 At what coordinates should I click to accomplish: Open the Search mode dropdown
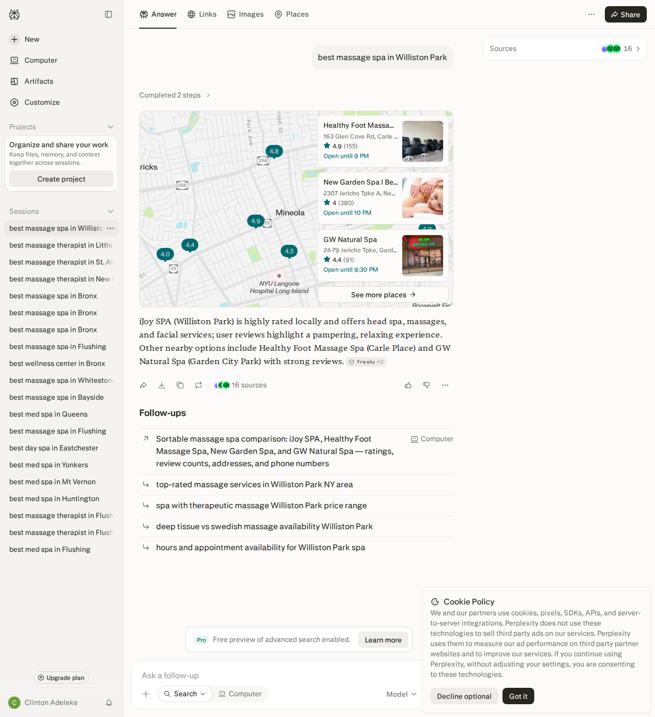[x=185, y=694]
